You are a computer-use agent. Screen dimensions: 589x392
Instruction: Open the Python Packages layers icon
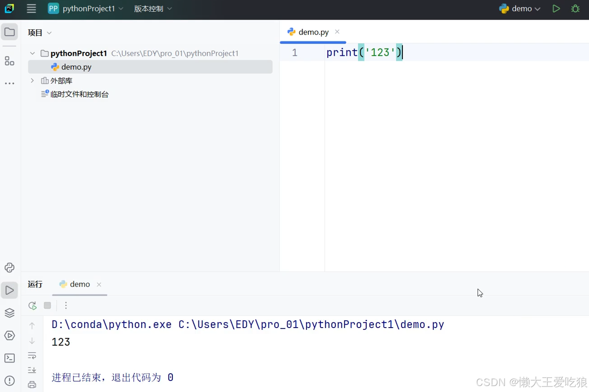[9, 313]
